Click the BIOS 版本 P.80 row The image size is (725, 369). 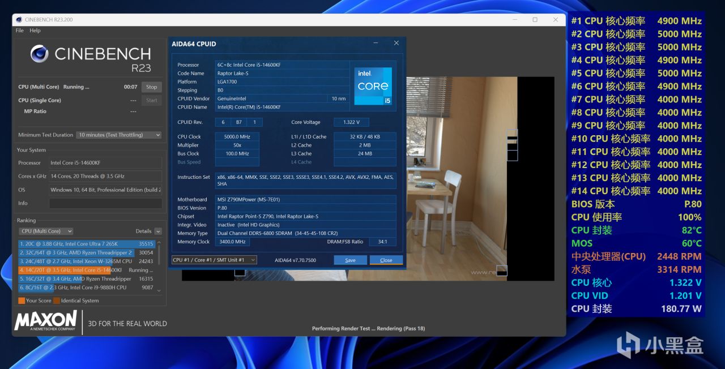[x=636, y=204]
